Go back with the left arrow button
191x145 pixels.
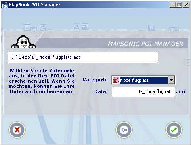(x=124, y=130)
